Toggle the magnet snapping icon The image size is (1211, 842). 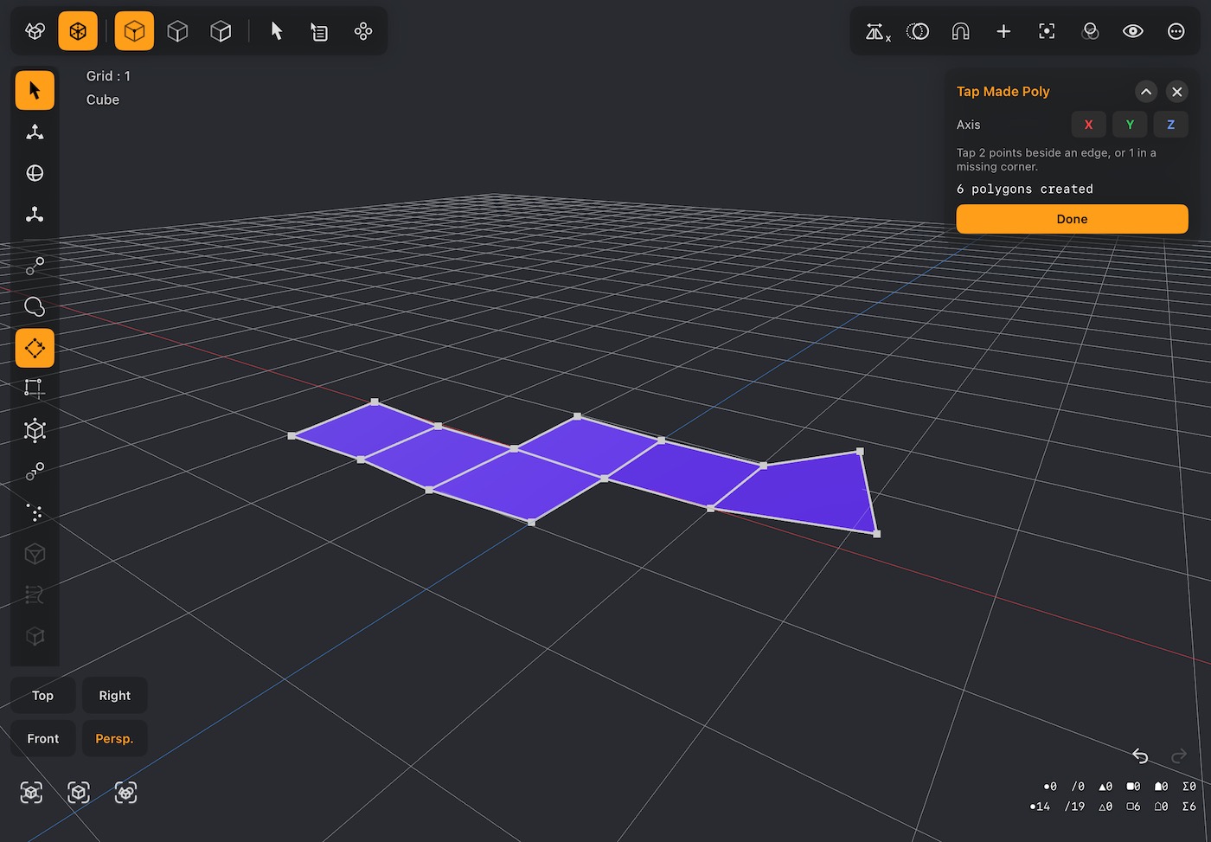[x=960, y=31]
